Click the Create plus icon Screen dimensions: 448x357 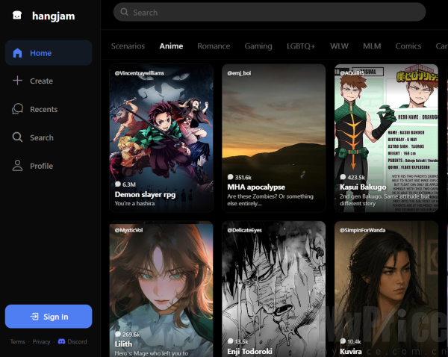pyautogui.click(x=17, y=81)
